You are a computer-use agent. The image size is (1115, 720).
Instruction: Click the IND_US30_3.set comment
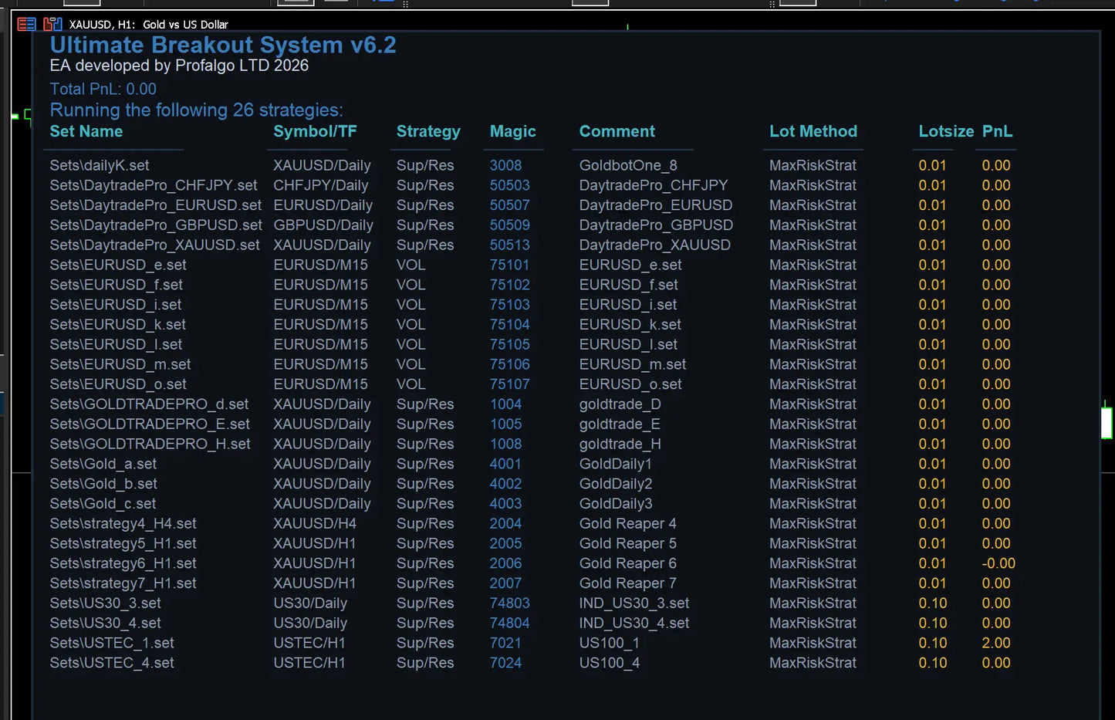click(634, 603)
